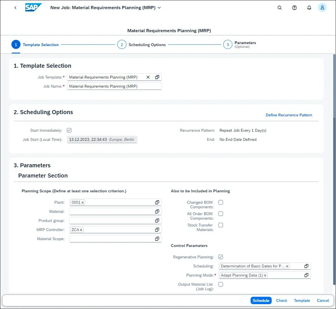
Task: Enable Changed BOM Components
Action: coord(221,202)
